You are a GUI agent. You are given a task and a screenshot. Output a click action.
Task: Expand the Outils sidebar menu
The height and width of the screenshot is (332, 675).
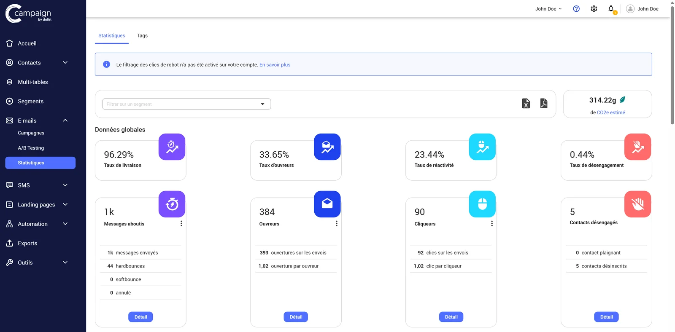(65, 262)
